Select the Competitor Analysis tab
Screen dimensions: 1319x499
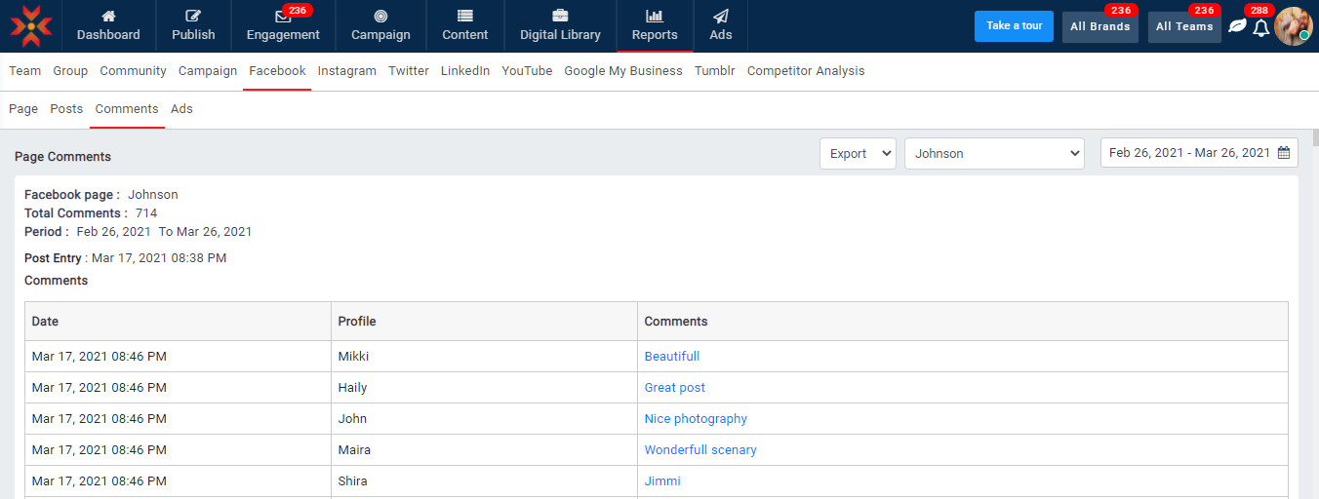click(805, 71)
